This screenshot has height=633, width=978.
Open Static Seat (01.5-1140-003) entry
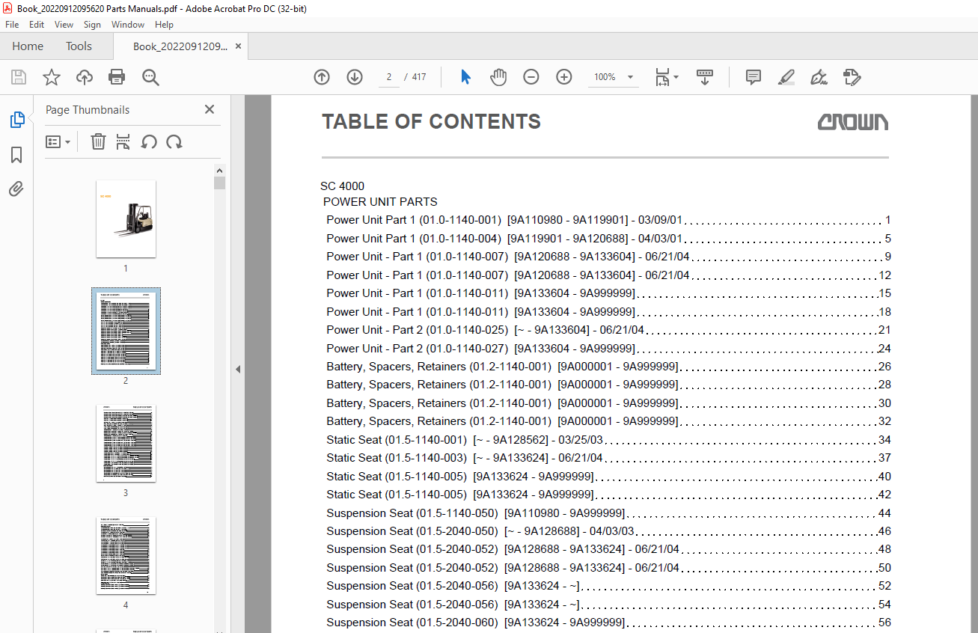tap(608, 458)
